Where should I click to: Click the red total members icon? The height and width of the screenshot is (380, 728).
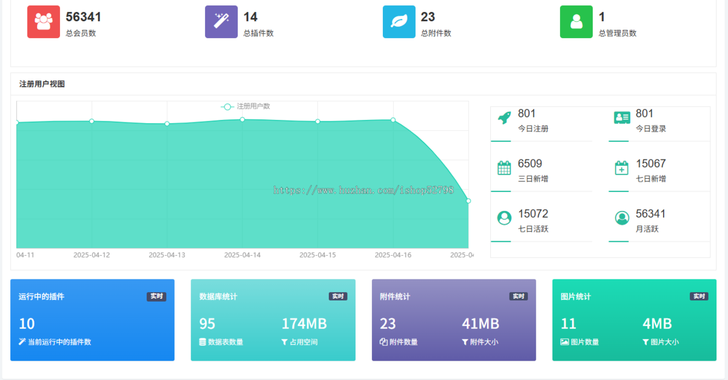click(44, 22)
